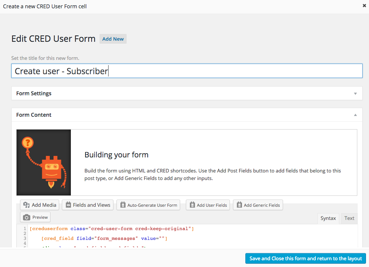Screen dimensions: 369x267
Task: Click the Add New button
Action: [x=113, y=39]
